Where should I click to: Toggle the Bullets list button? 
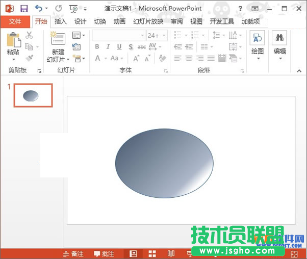pos(177,35)
